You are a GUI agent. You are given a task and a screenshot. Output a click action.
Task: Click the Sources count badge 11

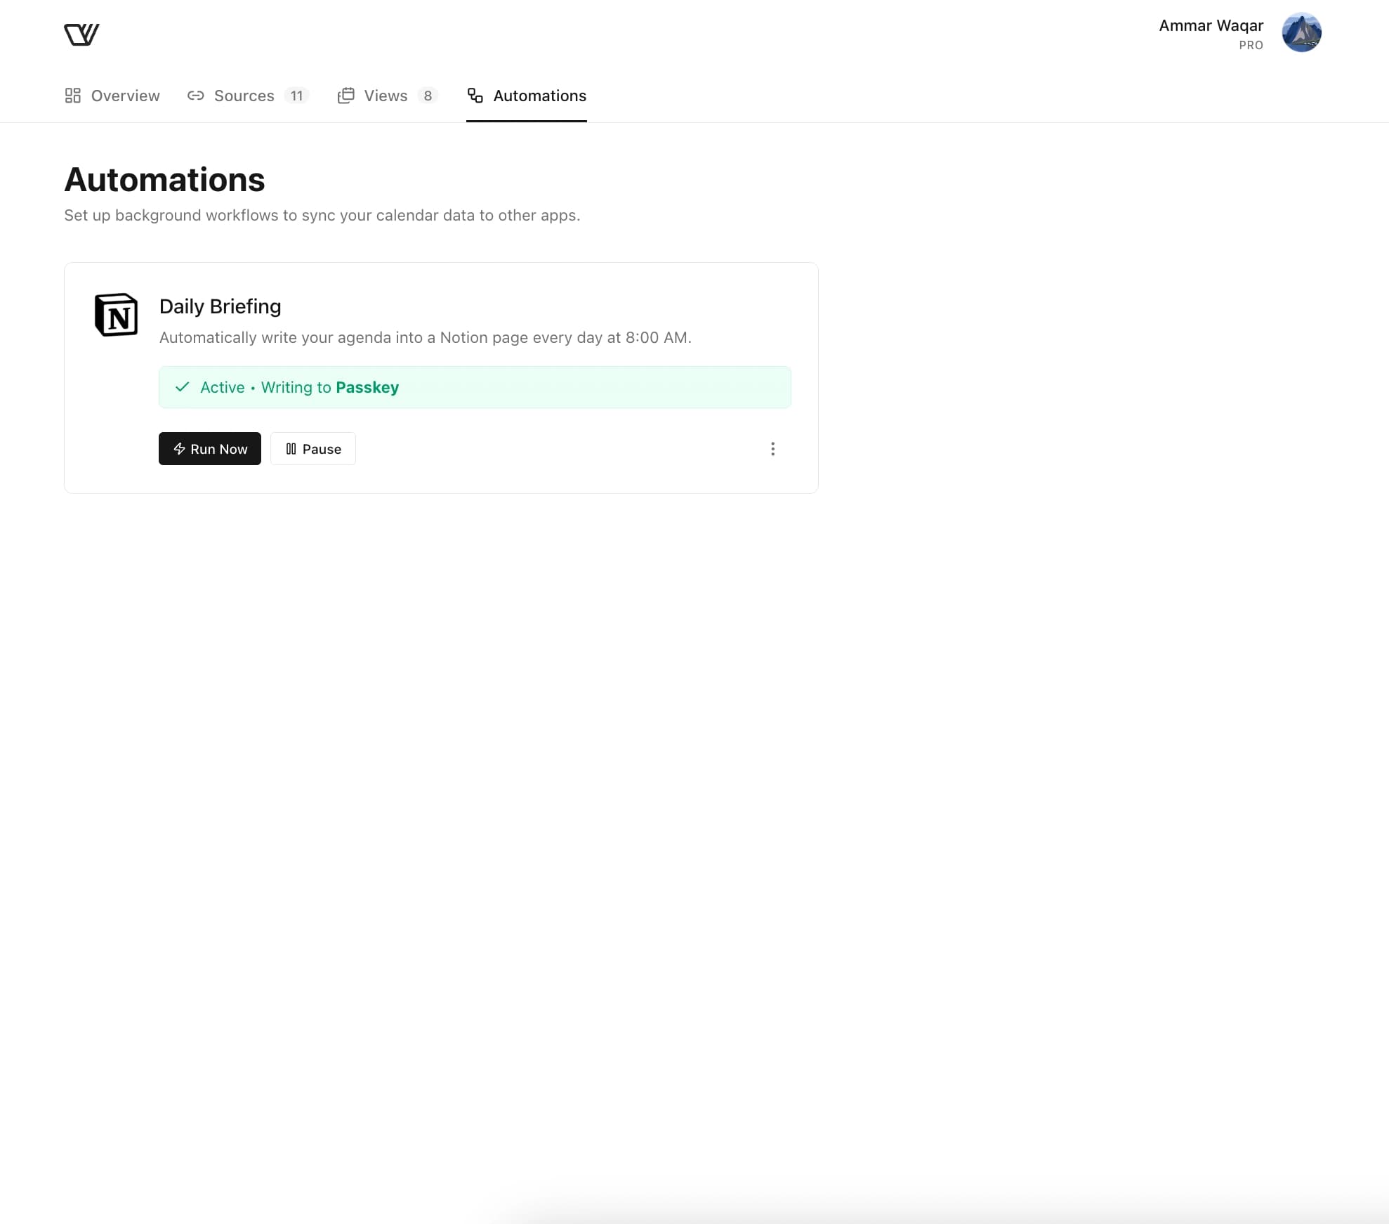(296, 96)
